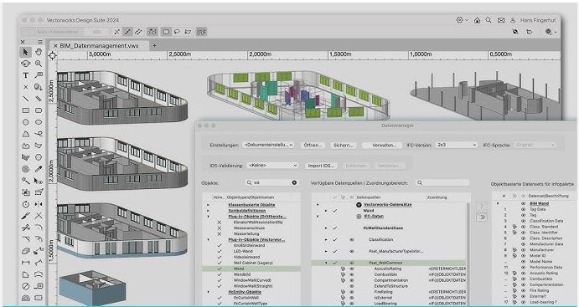Viewport: 579px width, 307px height.
Task: Choose the Rotate tool
Action: (25, 204)
